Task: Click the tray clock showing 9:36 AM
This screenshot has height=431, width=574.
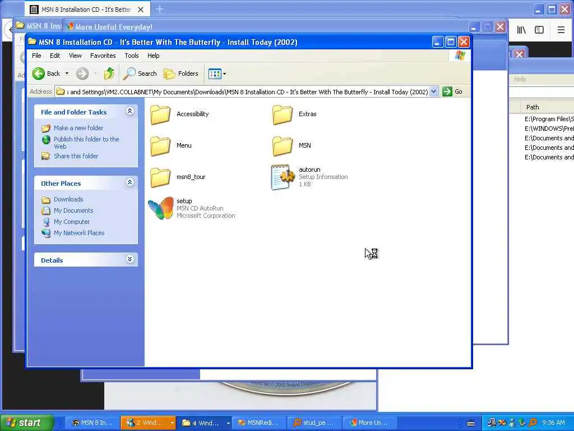Action: tap(553, 423)
